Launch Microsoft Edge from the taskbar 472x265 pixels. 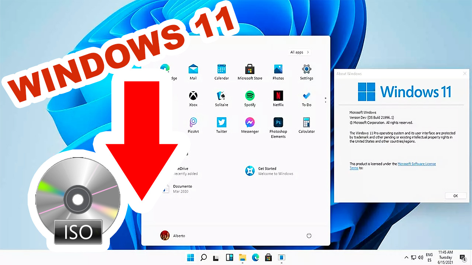click(x=255, y=257)
